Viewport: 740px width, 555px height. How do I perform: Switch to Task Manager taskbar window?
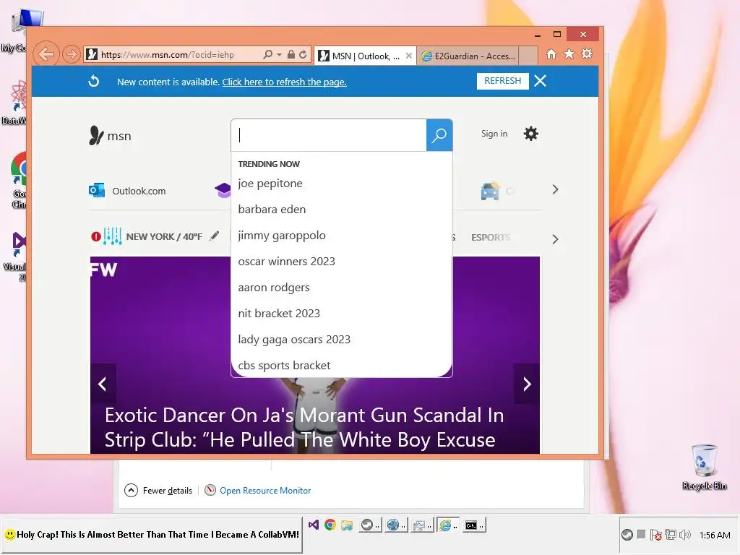421,525
